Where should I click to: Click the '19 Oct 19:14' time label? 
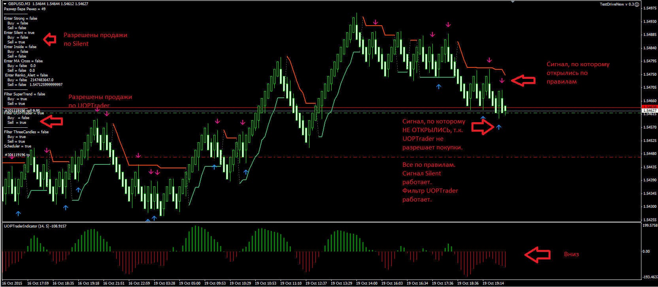493,283
